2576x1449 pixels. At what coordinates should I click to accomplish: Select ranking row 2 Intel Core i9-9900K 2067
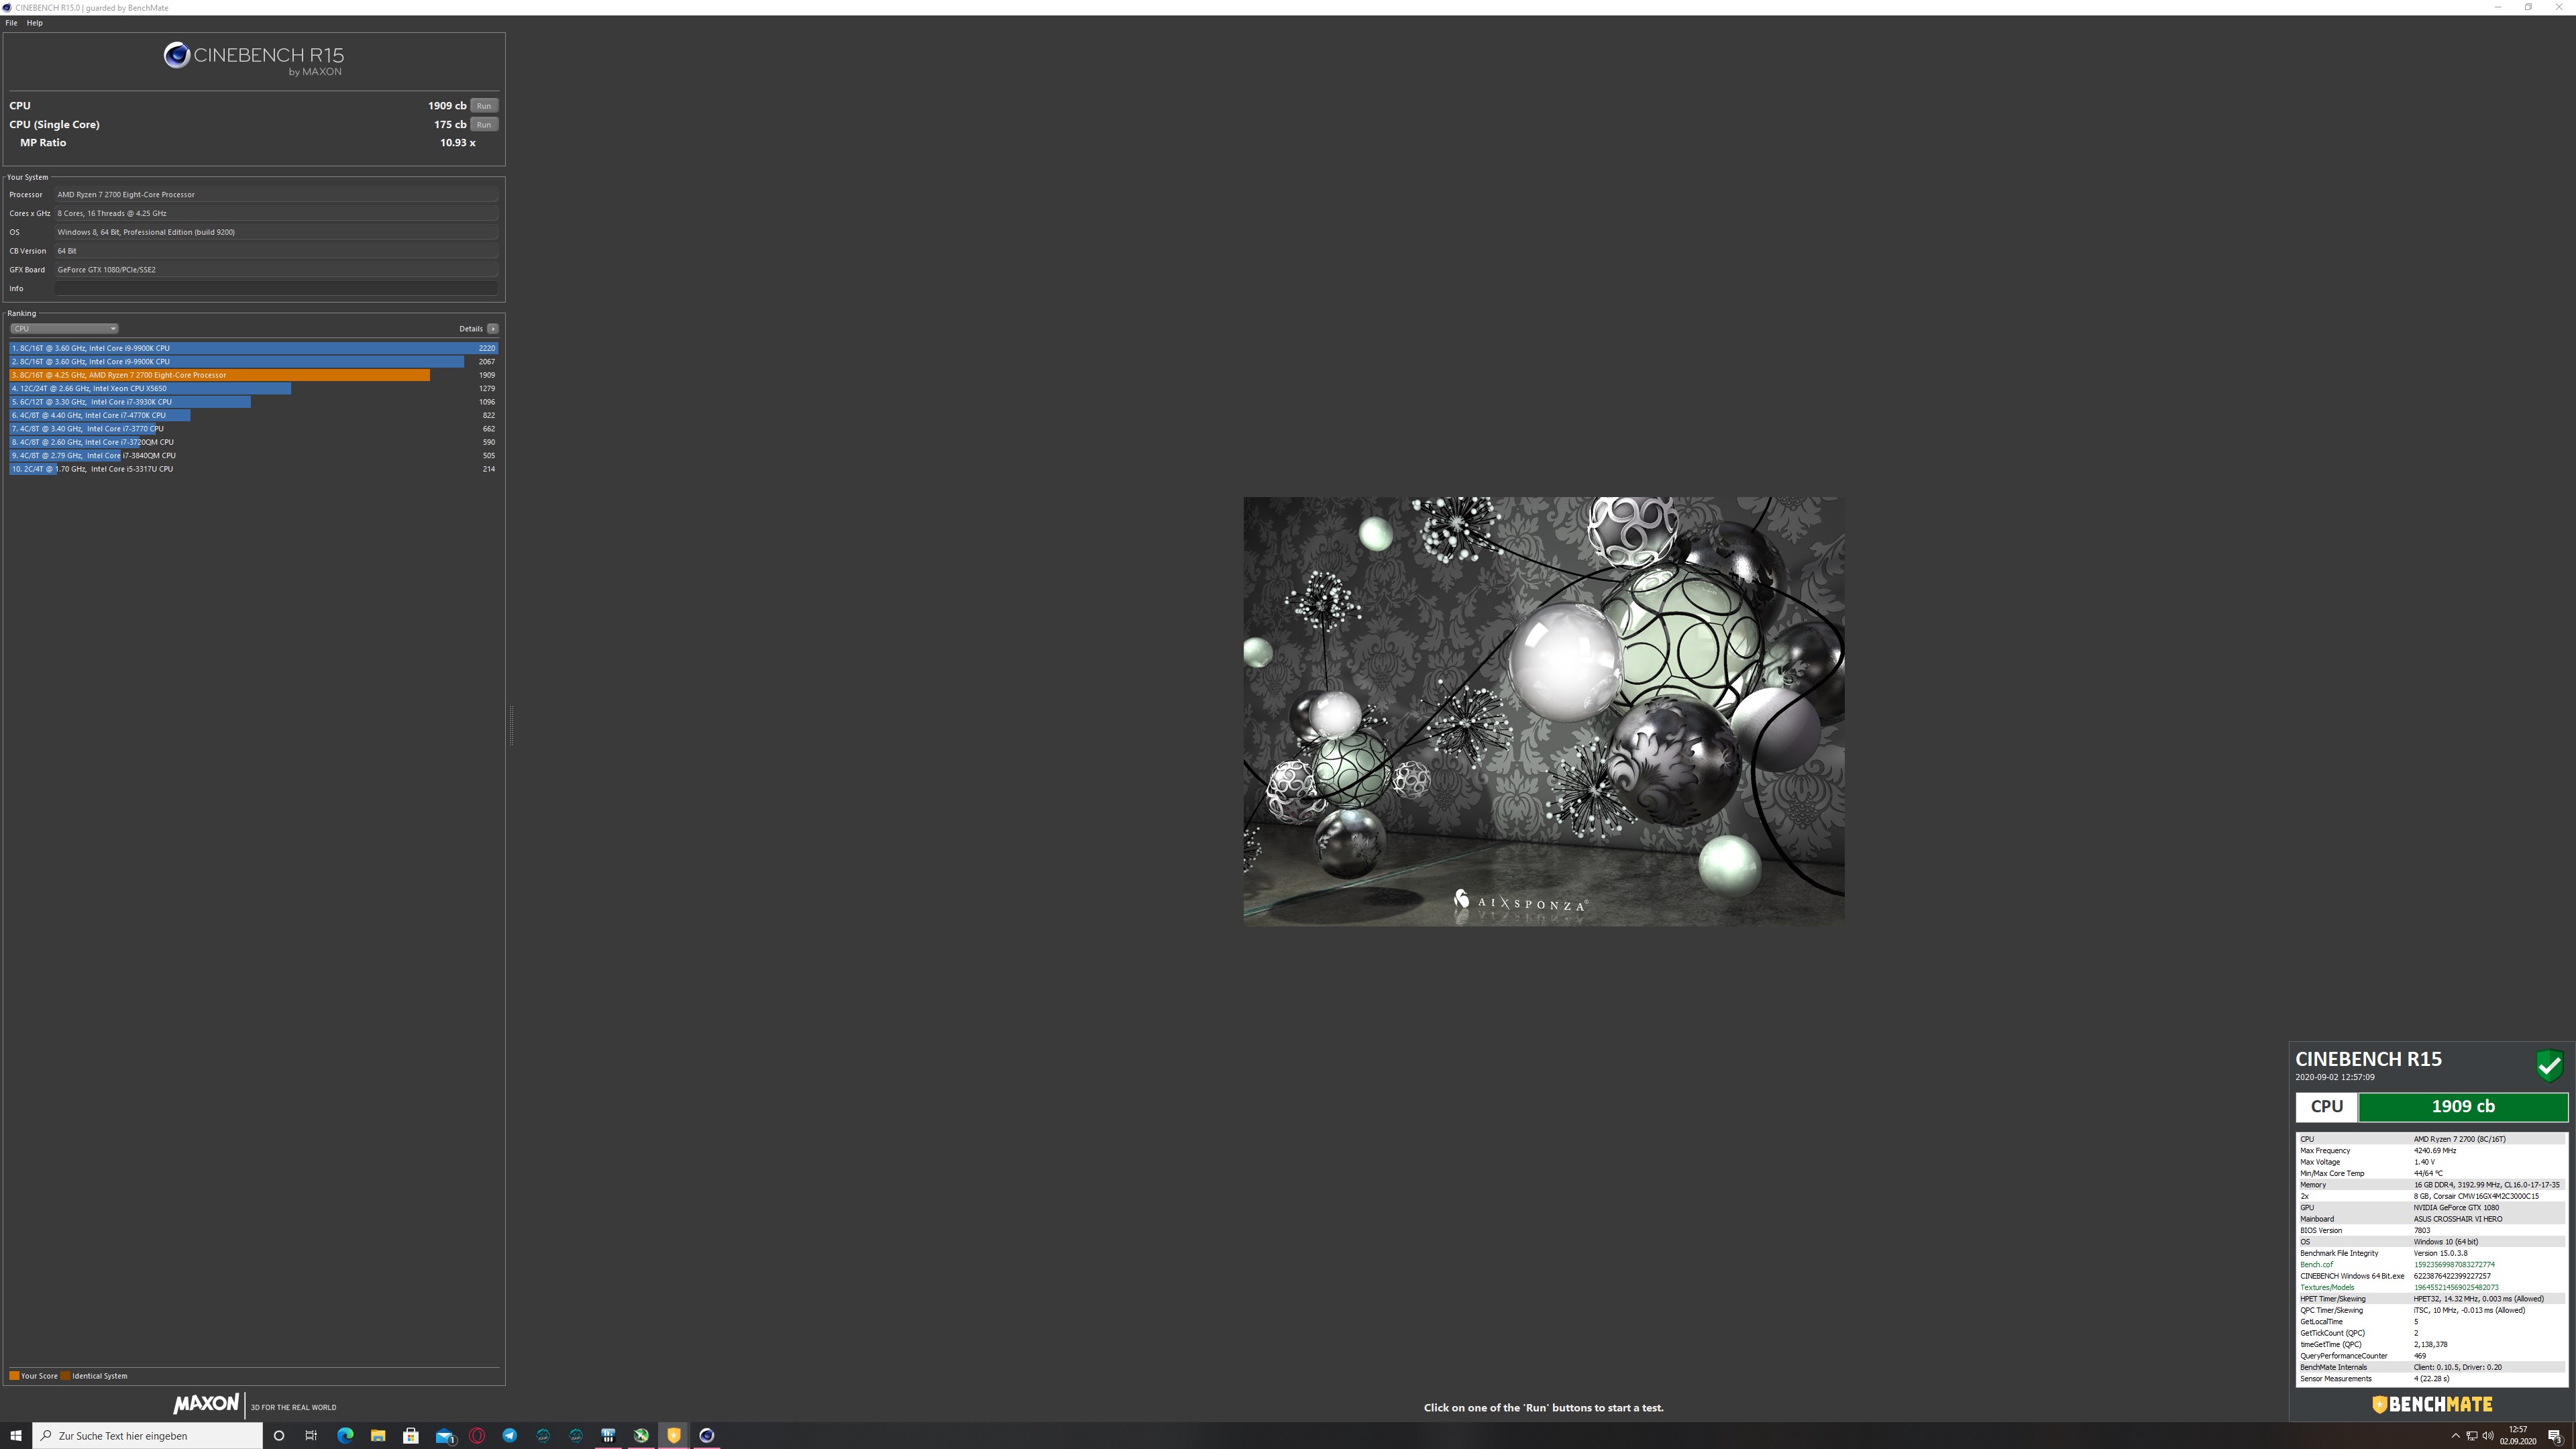254,362
